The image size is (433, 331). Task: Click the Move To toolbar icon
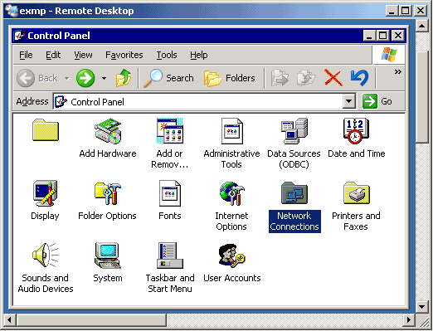(280, 78)
